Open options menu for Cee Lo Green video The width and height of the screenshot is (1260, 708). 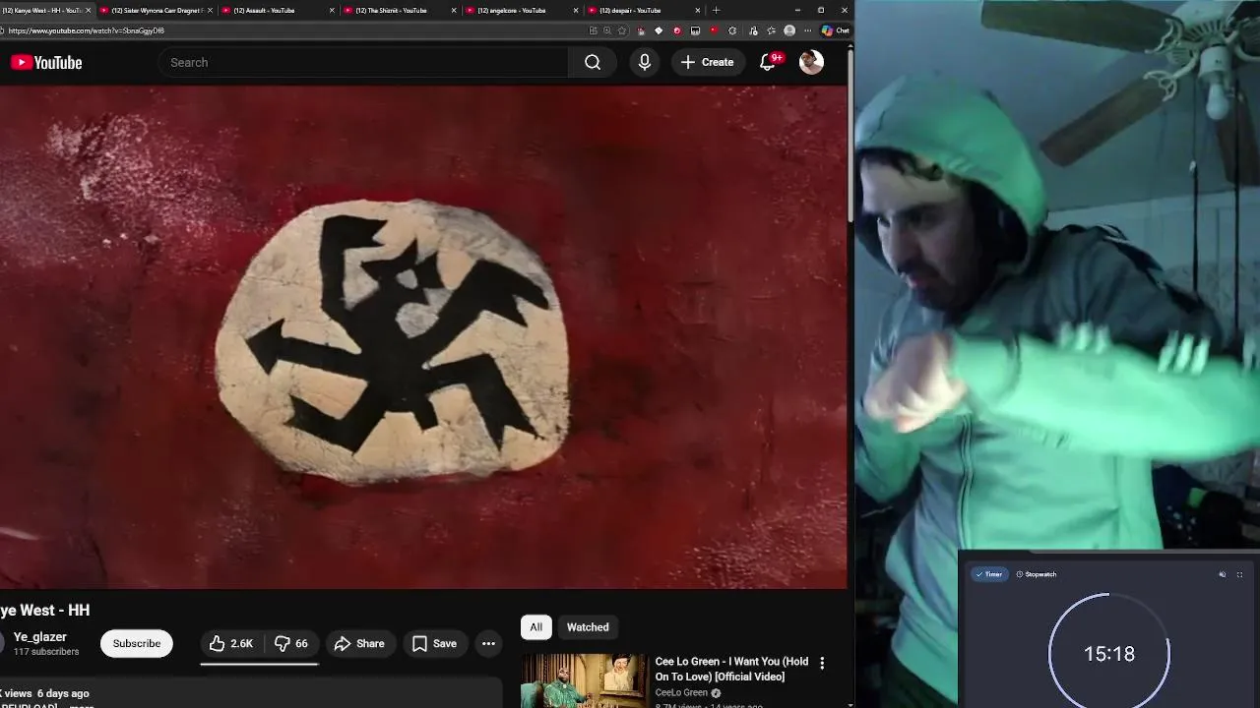click(822, 663)
